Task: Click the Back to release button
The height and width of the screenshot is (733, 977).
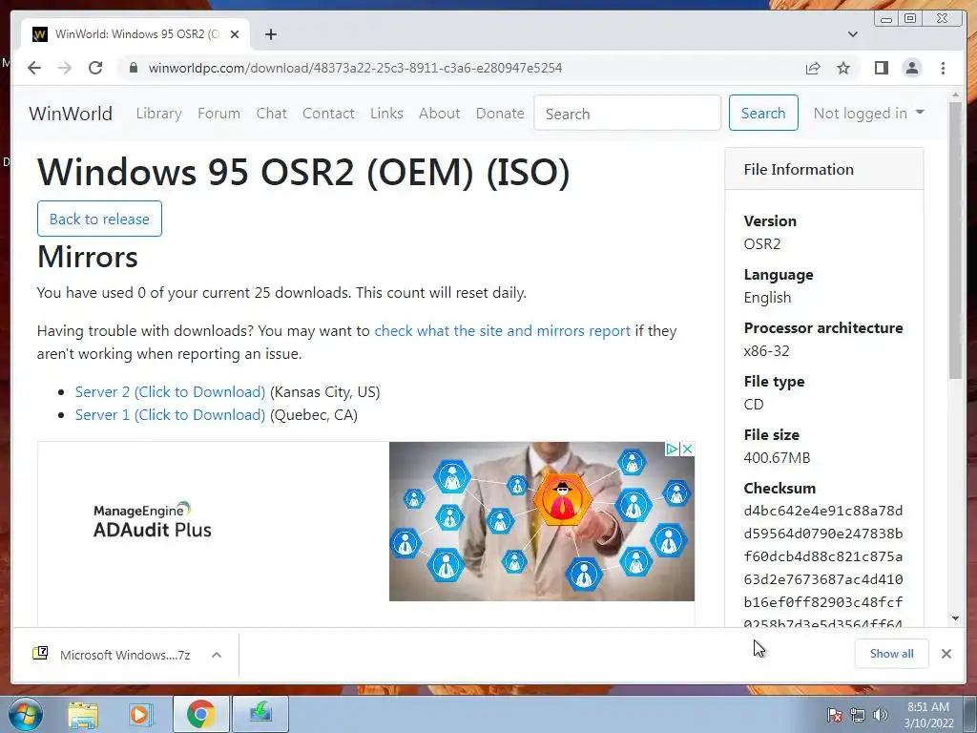Action: tap(99, 219)
